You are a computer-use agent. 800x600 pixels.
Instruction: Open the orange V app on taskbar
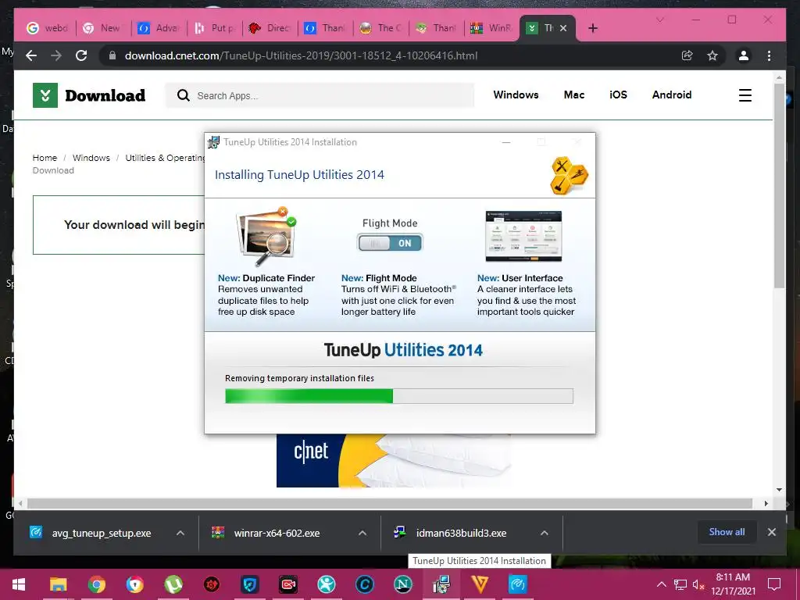(x=480, y=584)
